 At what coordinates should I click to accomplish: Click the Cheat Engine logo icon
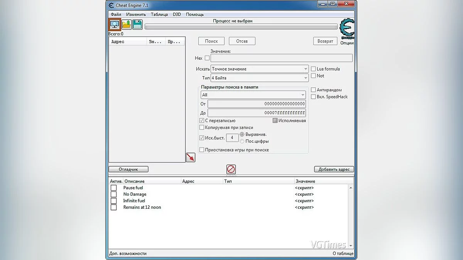click(x=346, y=29)
